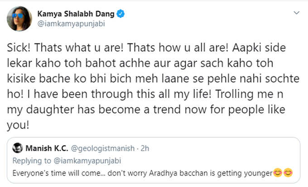
Task: Click the blue verified badge
Action: pyautogui.click(x=120, y=14)
